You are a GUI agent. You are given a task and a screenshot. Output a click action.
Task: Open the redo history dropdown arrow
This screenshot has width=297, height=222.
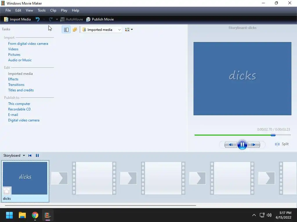[57, 19]
